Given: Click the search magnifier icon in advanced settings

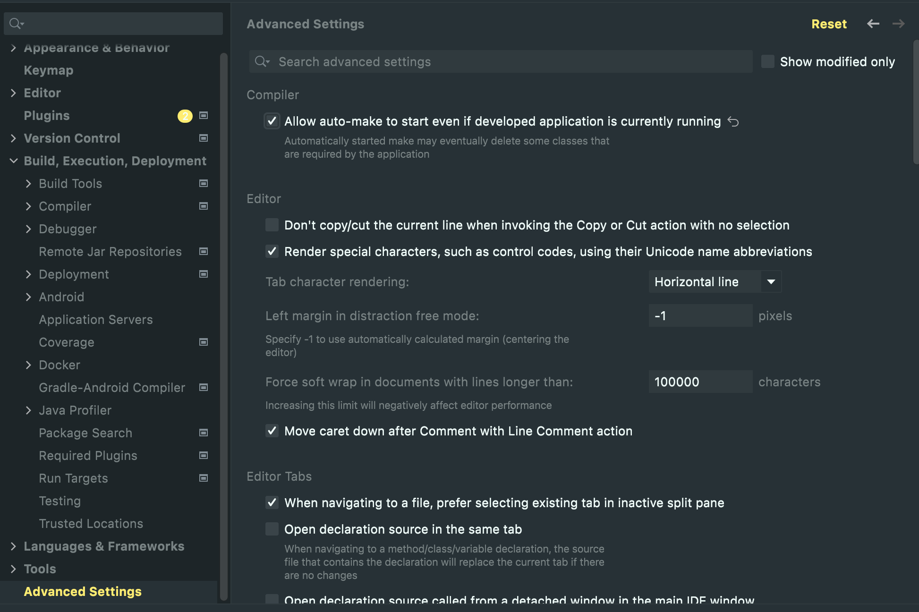Looking at the screenshot, I should (262, 61).
